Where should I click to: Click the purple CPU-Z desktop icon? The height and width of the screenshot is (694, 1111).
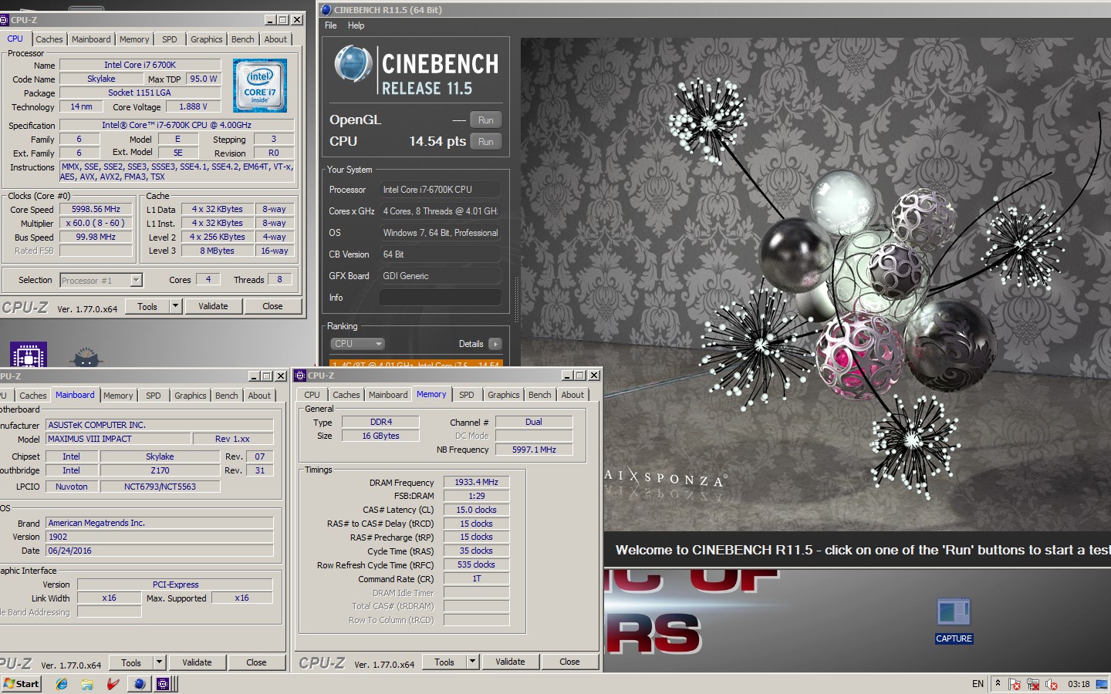pyautogui.click(x=29, y=354)
